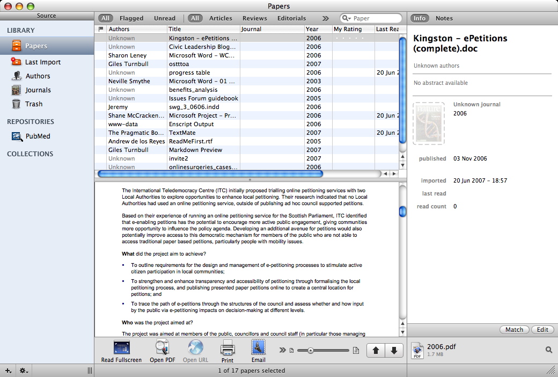This screenshot has width=558, height=377.
Task: Select the Civic Leadership Blog row
Action: 247,47
